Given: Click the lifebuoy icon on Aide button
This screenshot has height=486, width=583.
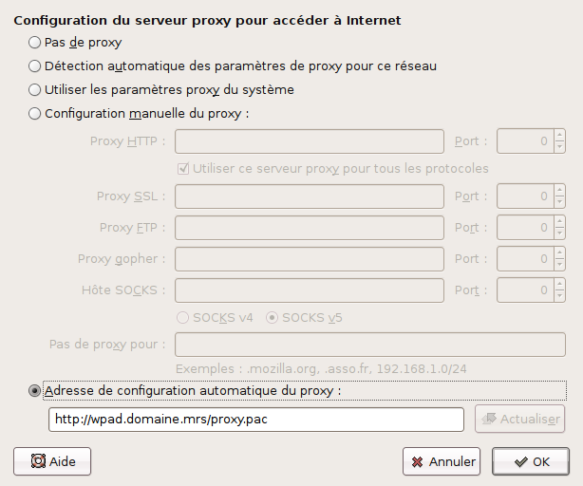Looking at the screenshot, I should pos(38,461).
